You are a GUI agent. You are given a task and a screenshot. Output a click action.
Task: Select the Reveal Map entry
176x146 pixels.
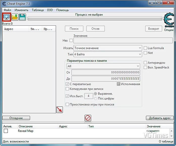click(x=26, y=131)
